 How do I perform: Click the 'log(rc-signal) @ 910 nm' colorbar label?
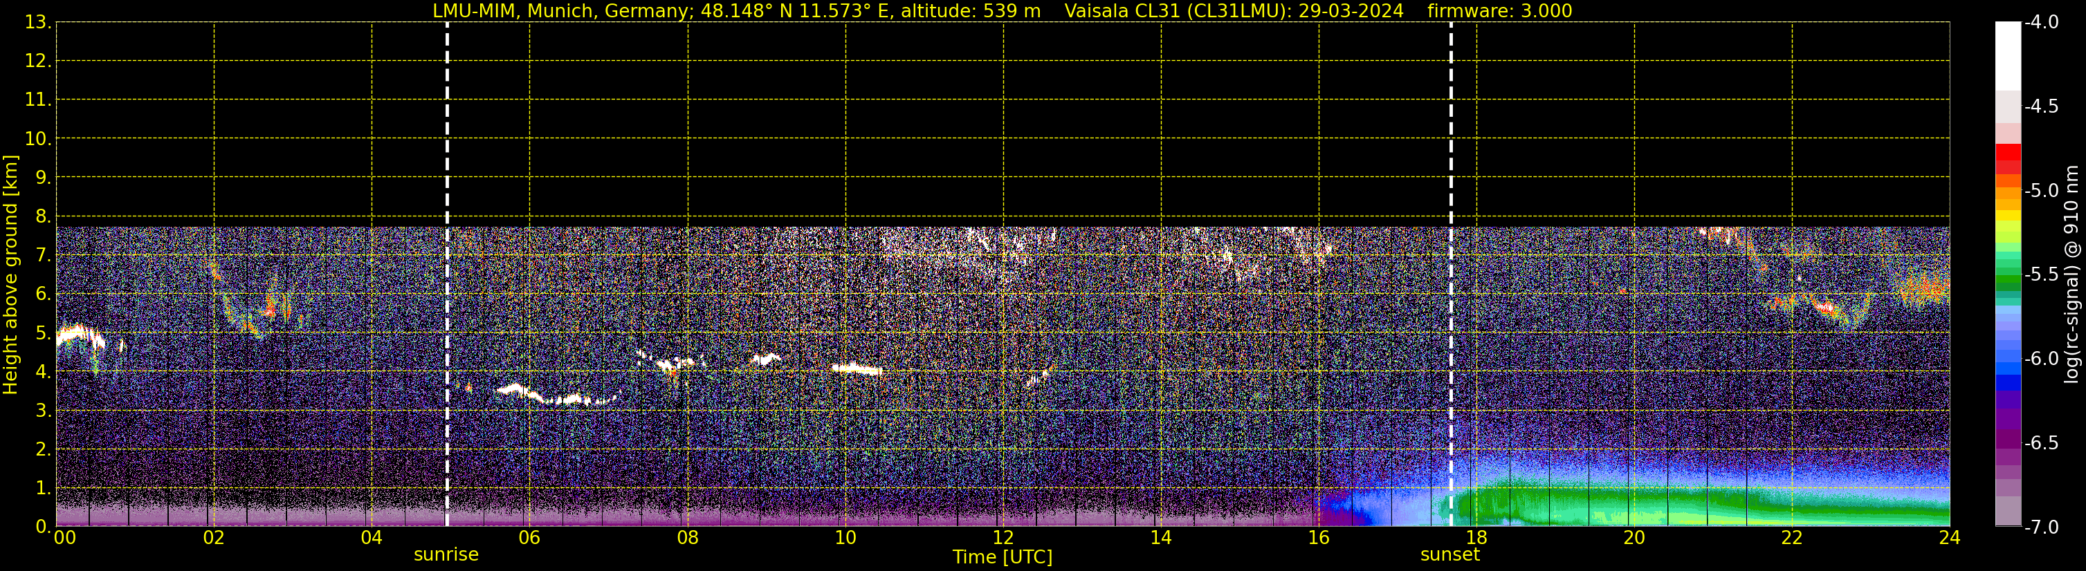point(2072,274)
